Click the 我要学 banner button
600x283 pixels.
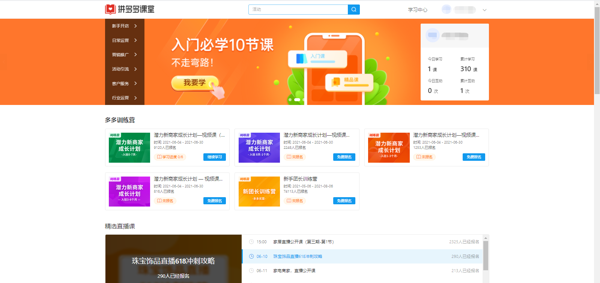point(195,83)
